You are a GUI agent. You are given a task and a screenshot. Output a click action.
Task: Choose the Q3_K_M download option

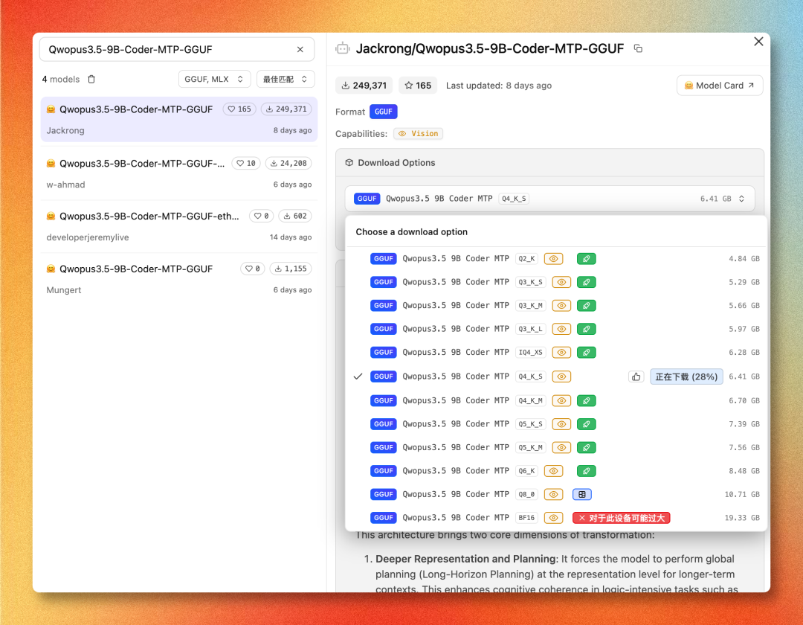tap(557, 306)
